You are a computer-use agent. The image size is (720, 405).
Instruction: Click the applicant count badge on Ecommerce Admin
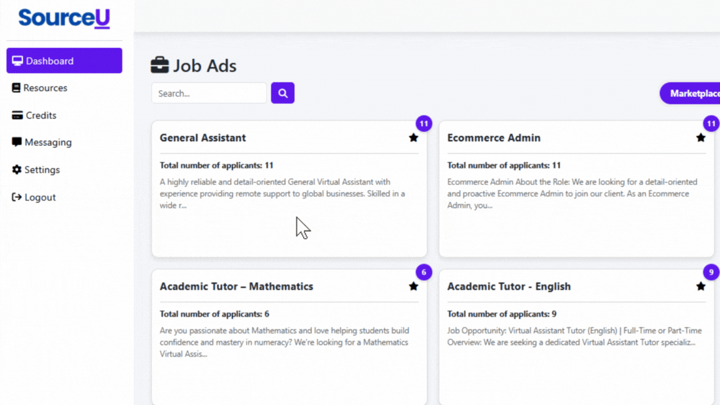[x=711, y=124]
